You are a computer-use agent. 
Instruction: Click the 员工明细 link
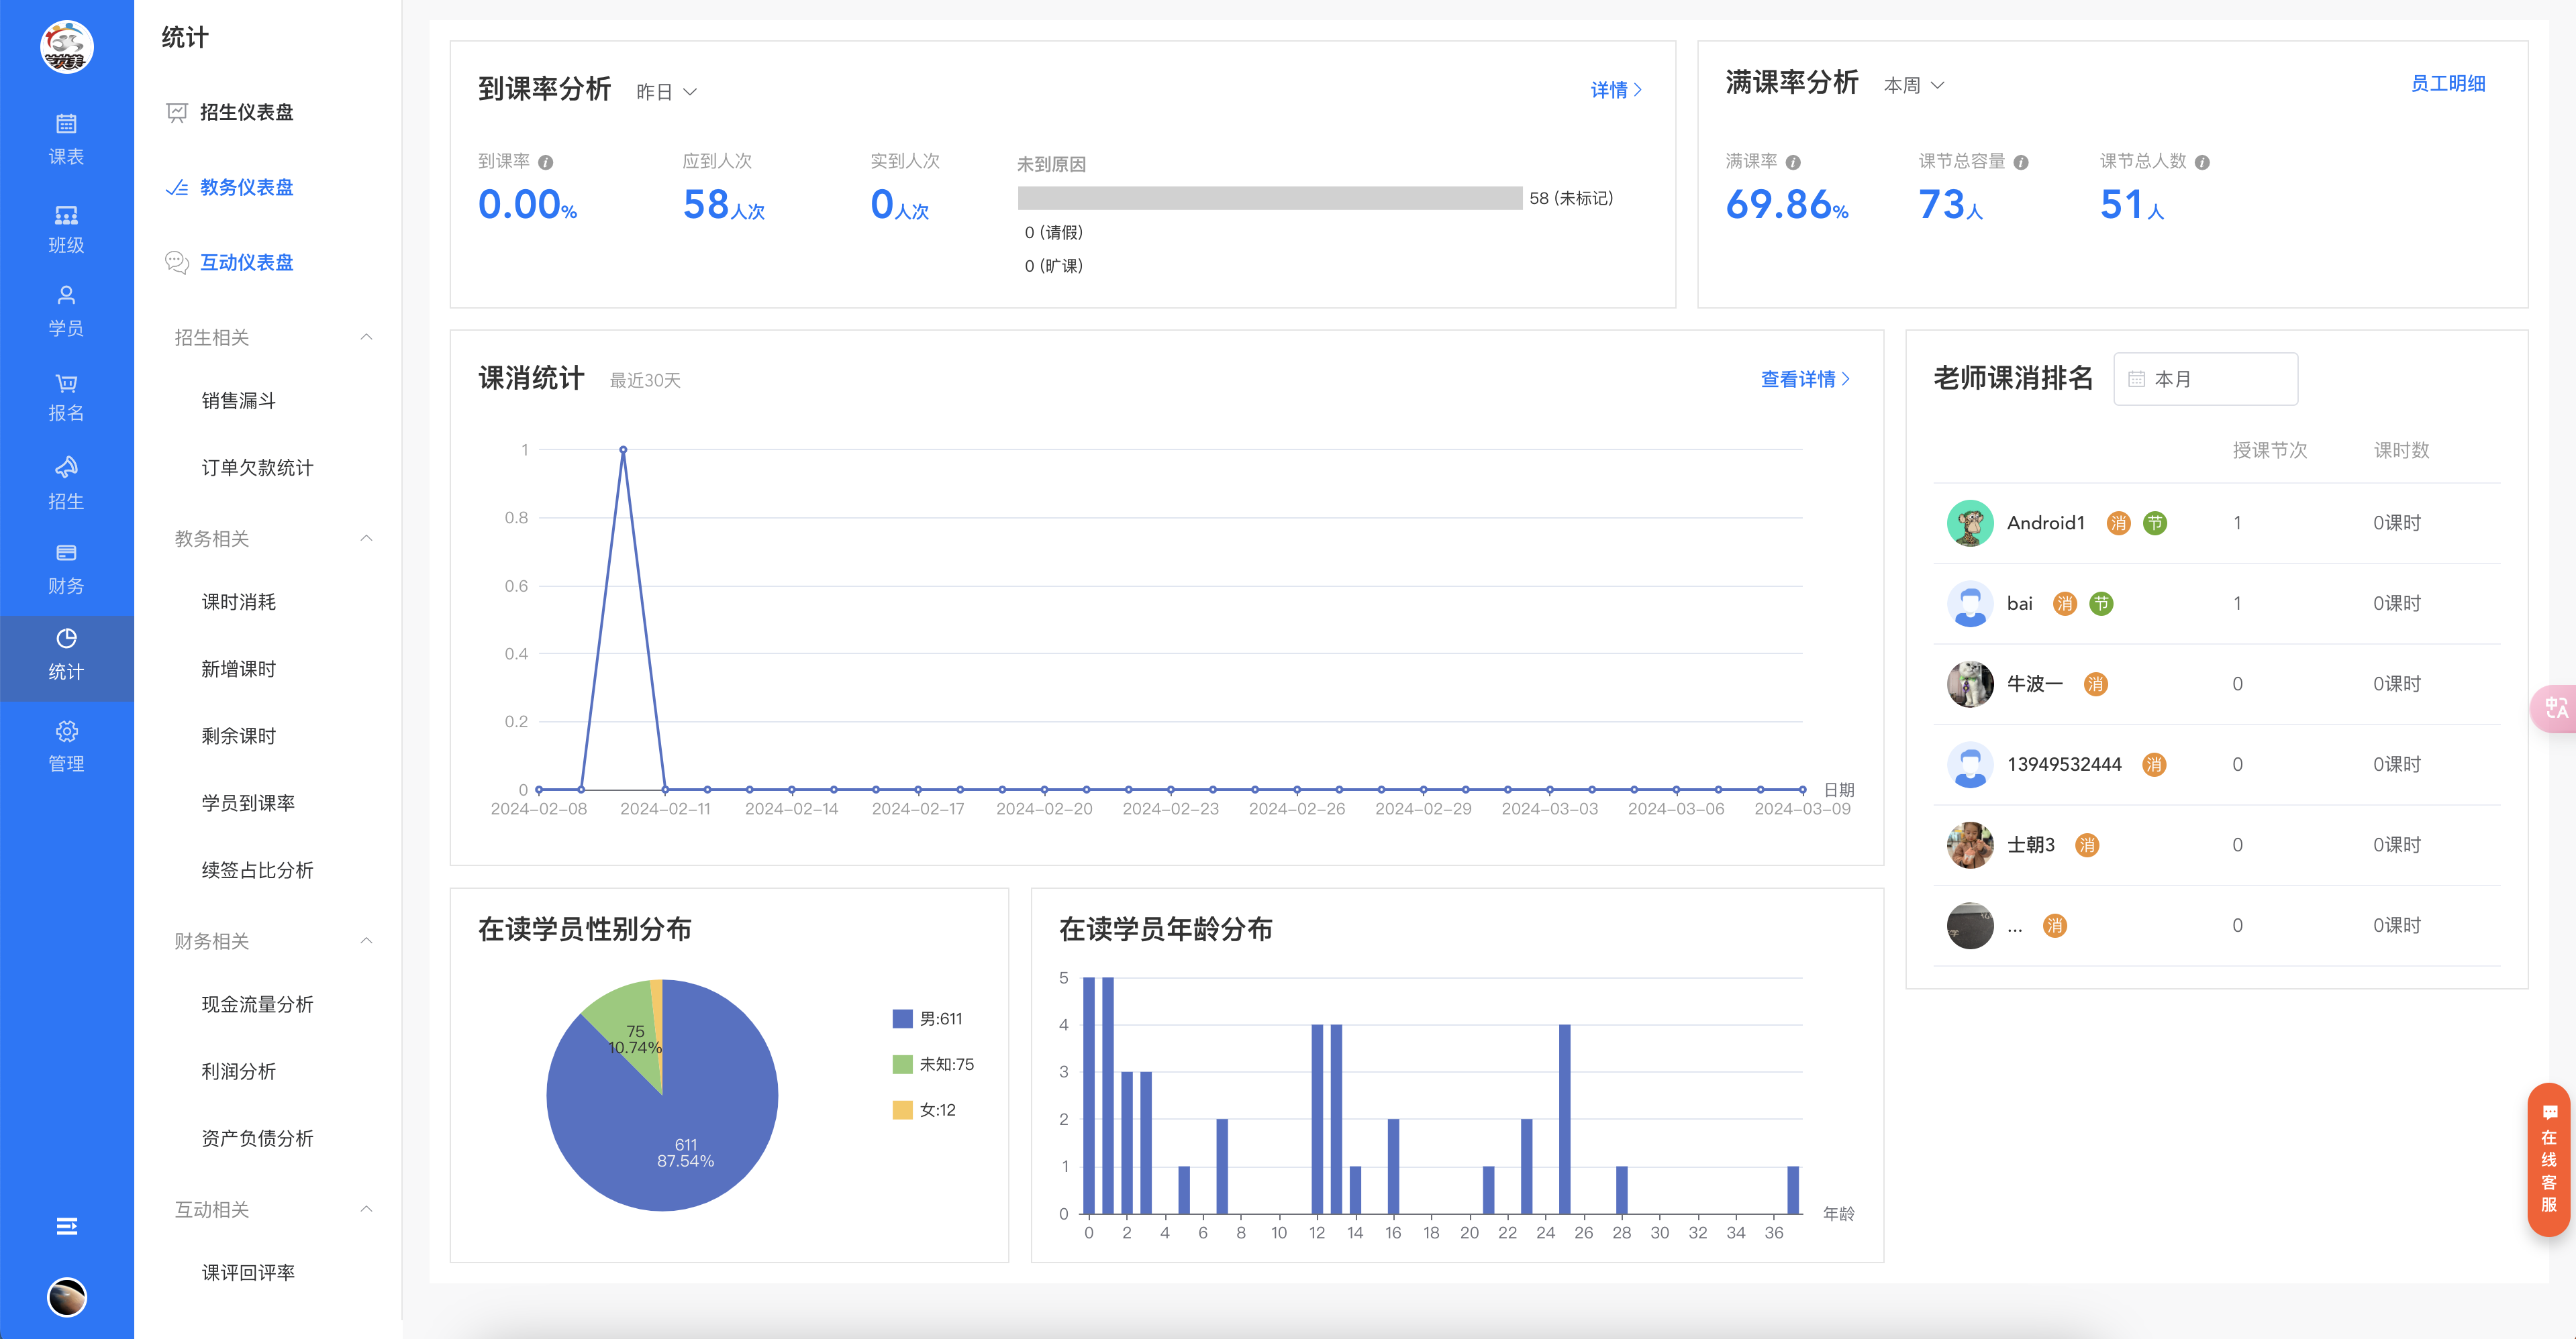coord(2447,84)
